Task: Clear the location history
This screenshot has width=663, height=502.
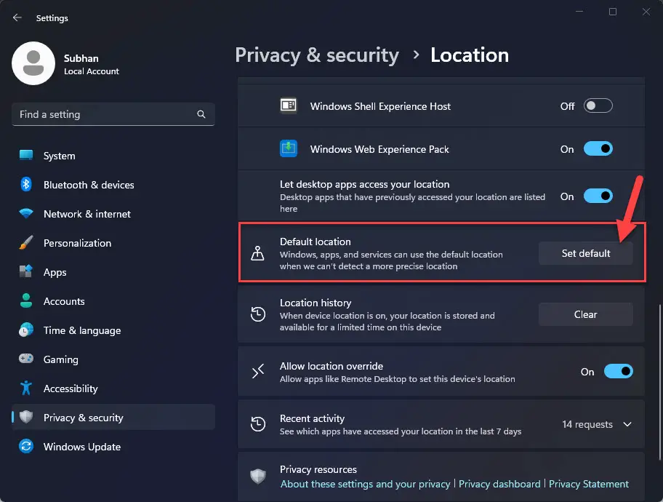Action: 586,314
